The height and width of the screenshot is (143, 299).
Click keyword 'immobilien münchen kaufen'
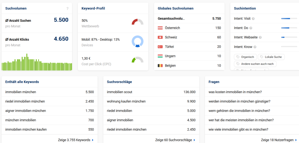tap(26, 129)
